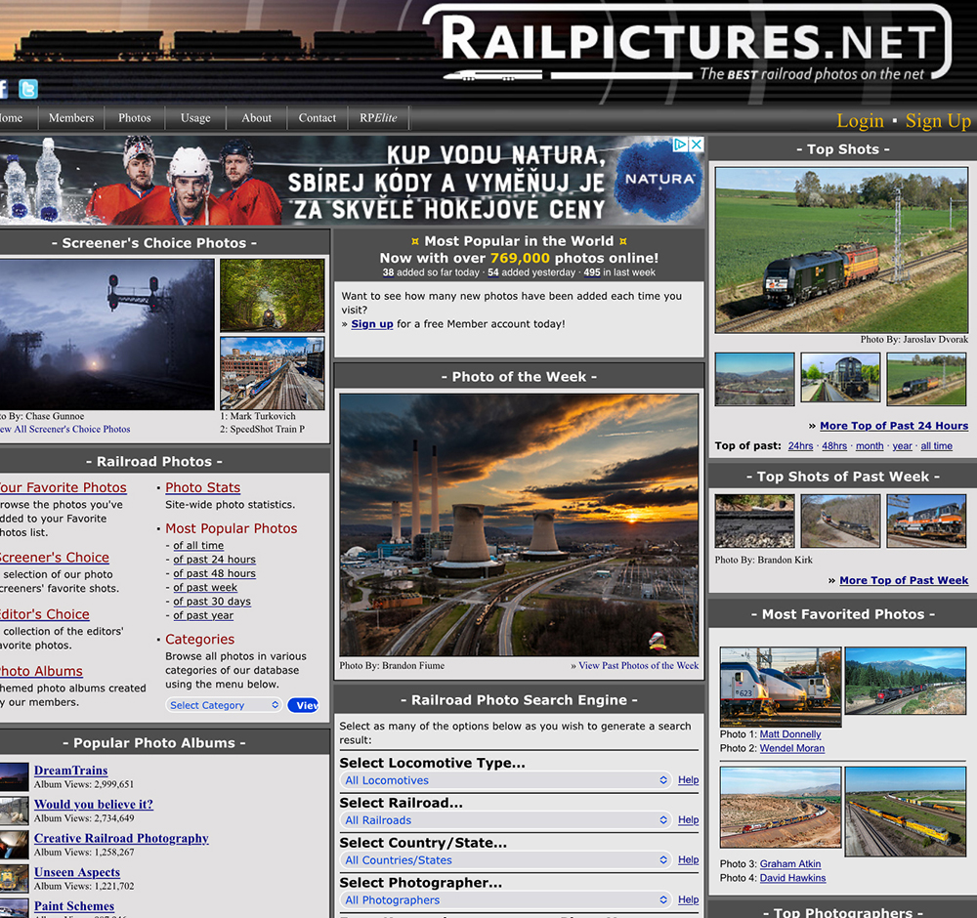The width and height of the screenshot is (977, 918).
Task: Click the Login link
Action: [x=860, y=120]
